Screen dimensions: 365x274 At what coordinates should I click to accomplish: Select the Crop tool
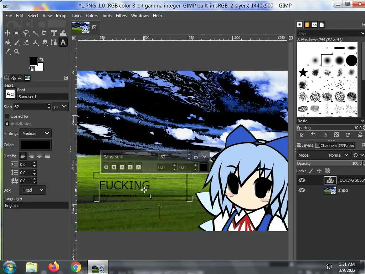(x=45, y=33)
